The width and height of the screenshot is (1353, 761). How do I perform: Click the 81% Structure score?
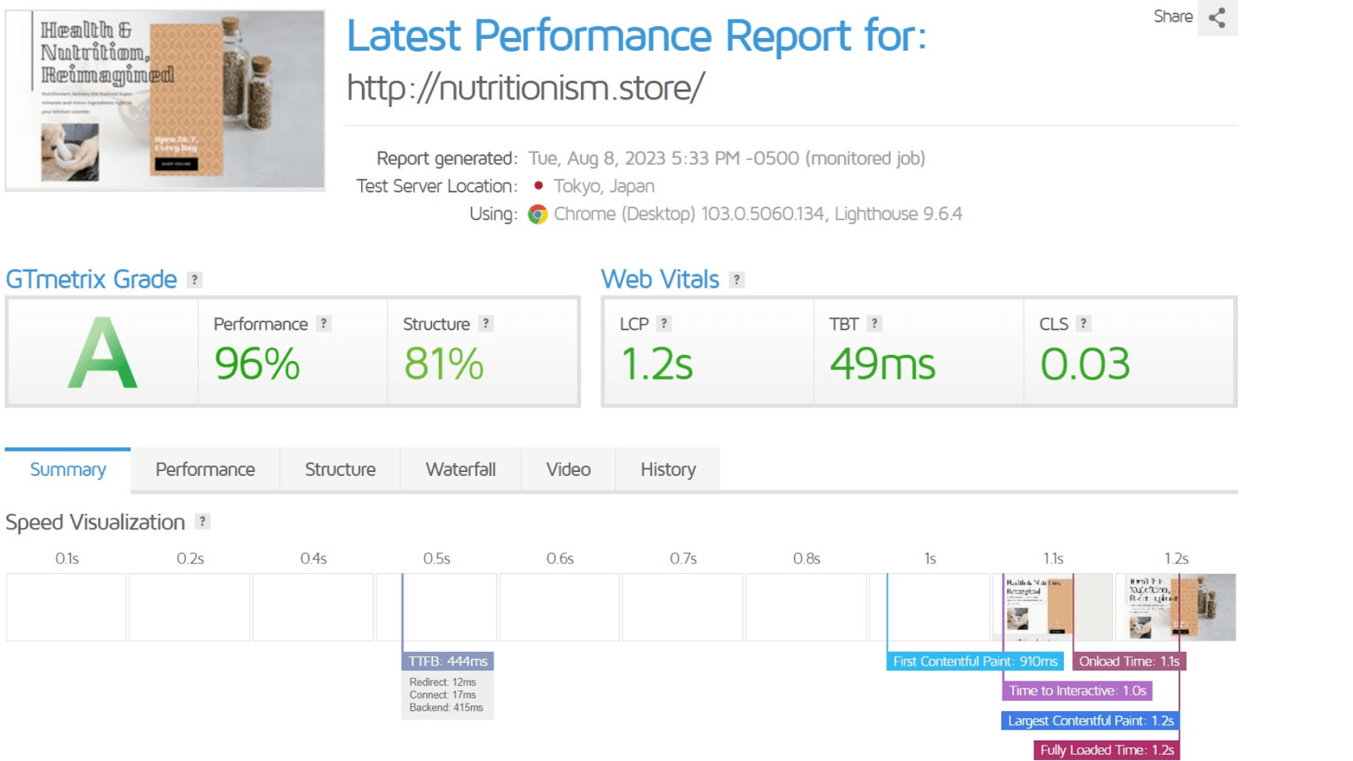[x=444, y=364]
